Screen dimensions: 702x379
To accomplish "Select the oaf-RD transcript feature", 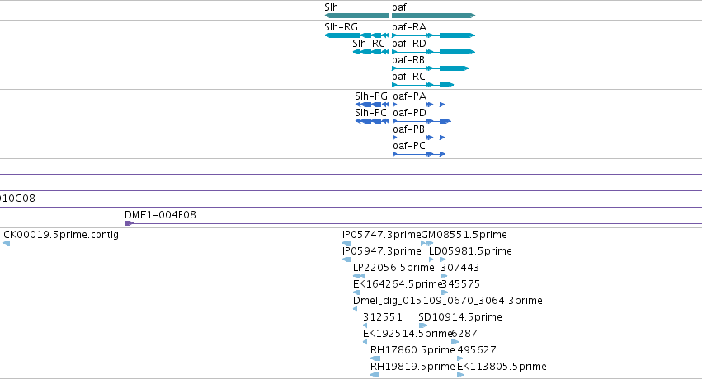I will click(x=433, y=52).
